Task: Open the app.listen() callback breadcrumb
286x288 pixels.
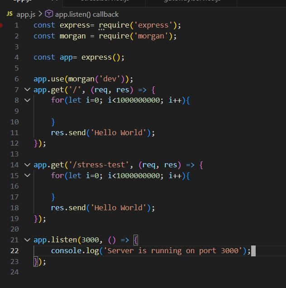Action: [87, 14]
